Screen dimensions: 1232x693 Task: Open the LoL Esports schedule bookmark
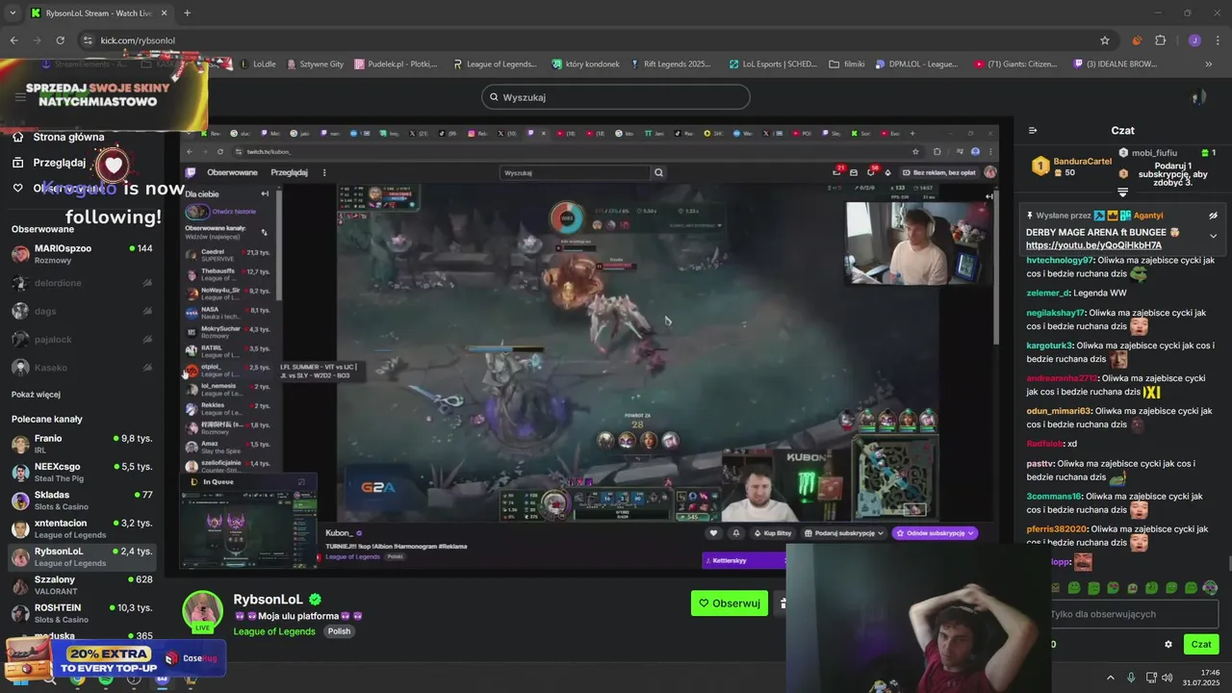click(772, 64)
